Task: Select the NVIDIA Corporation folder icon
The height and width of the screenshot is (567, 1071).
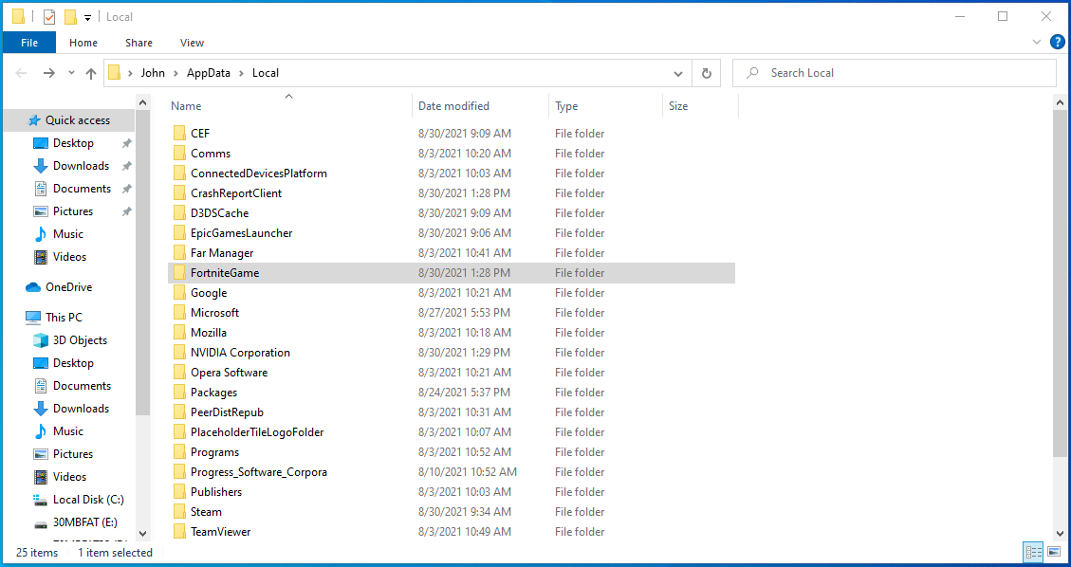Action: point(179,352)
